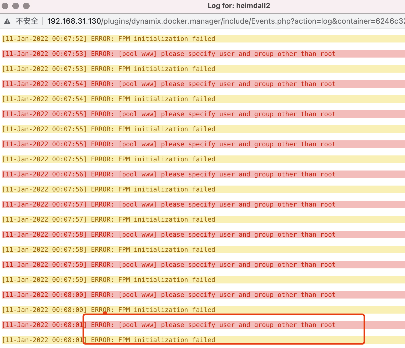Click the window title Log for: heimdall2
This screenshot has width=405, height=348.
point(239,6)
